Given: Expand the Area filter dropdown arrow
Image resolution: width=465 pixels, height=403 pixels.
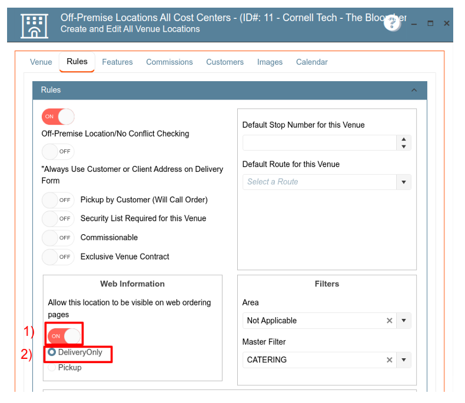Looking at the screenshot, I should tap(403, 321).
